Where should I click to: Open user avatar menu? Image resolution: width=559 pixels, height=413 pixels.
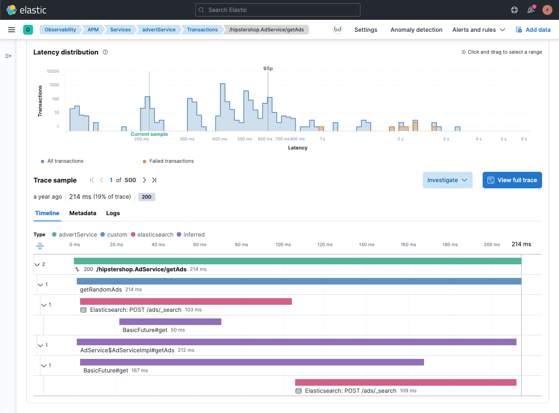tap(547, 10)
